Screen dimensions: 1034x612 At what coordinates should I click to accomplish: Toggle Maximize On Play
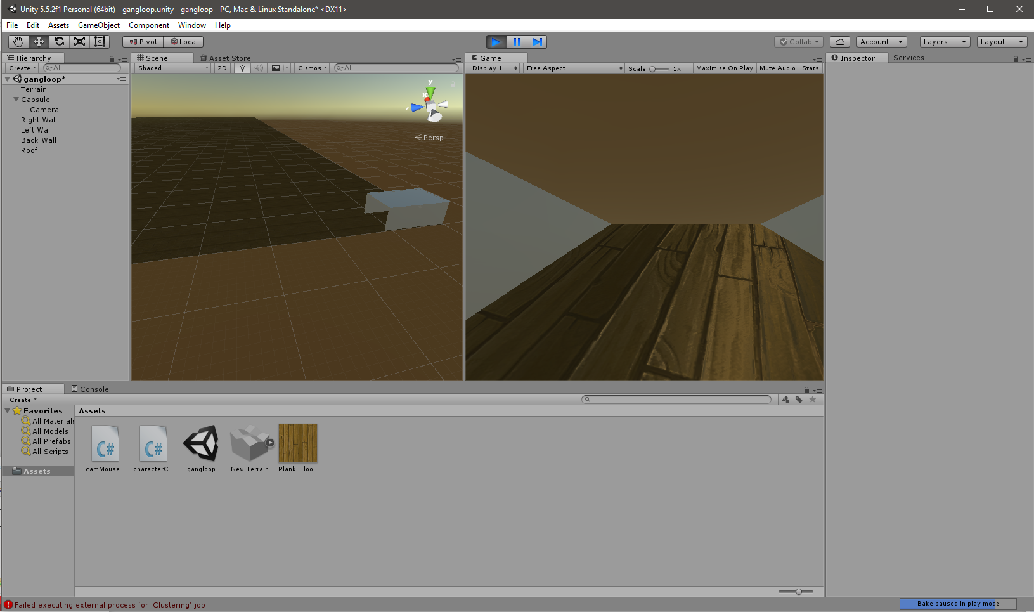724,68
